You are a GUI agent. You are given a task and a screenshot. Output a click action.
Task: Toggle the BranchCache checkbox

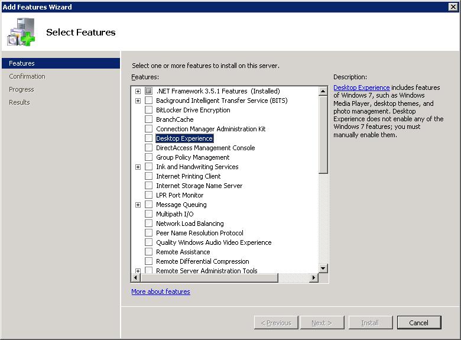[148, 119]
